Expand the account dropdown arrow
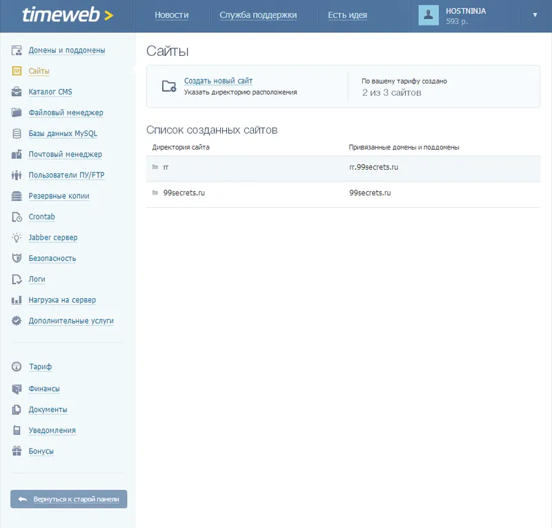 pos(535,15)
